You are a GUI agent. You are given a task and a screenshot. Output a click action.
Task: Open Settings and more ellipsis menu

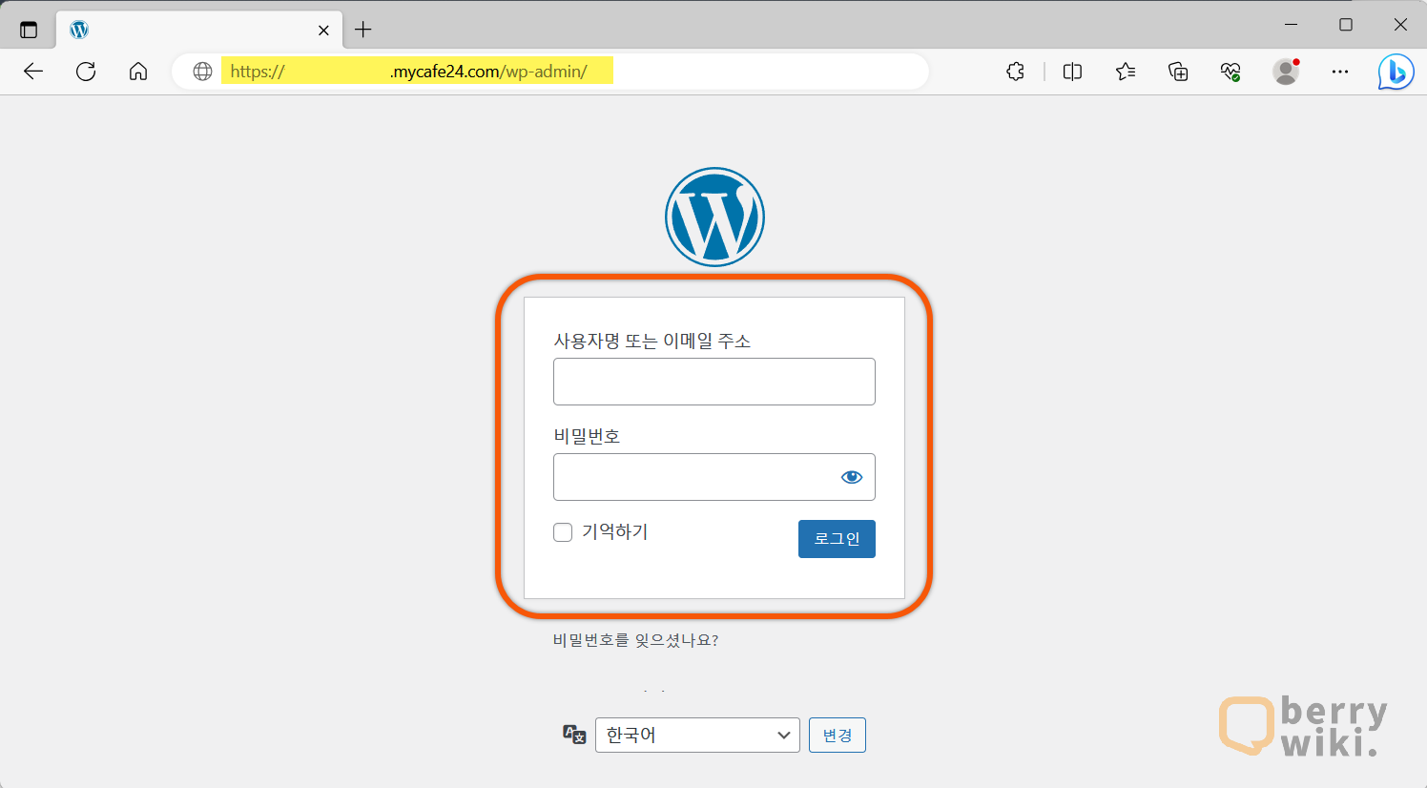(x=1340, y=72)
